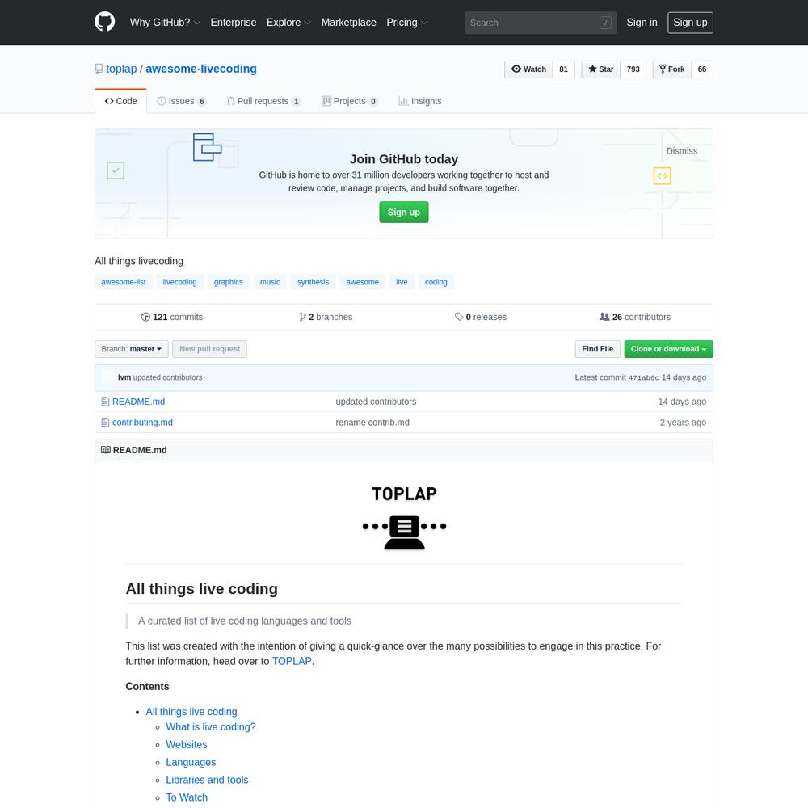
Task: Go to Enterprise page
Action: tap(234, 23)
